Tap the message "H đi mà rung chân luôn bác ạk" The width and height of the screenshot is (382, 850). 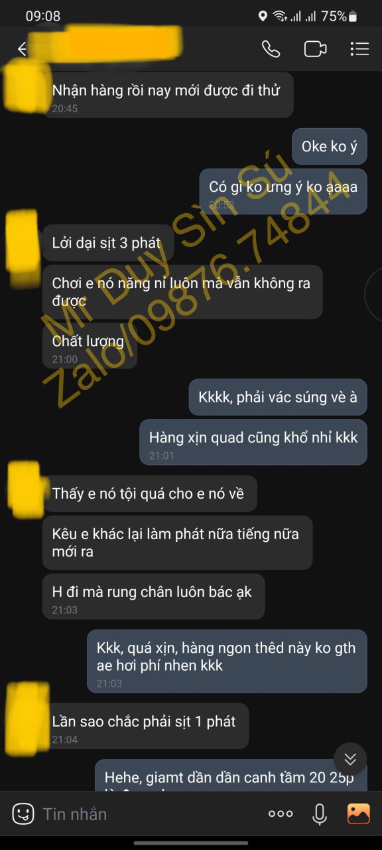click(153, 596)
